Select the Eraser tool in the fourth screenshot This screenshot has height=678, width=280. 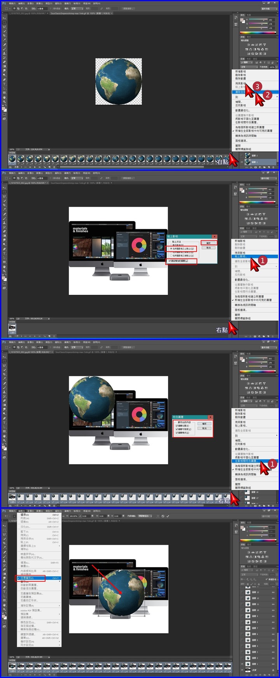tap(4, 569)
